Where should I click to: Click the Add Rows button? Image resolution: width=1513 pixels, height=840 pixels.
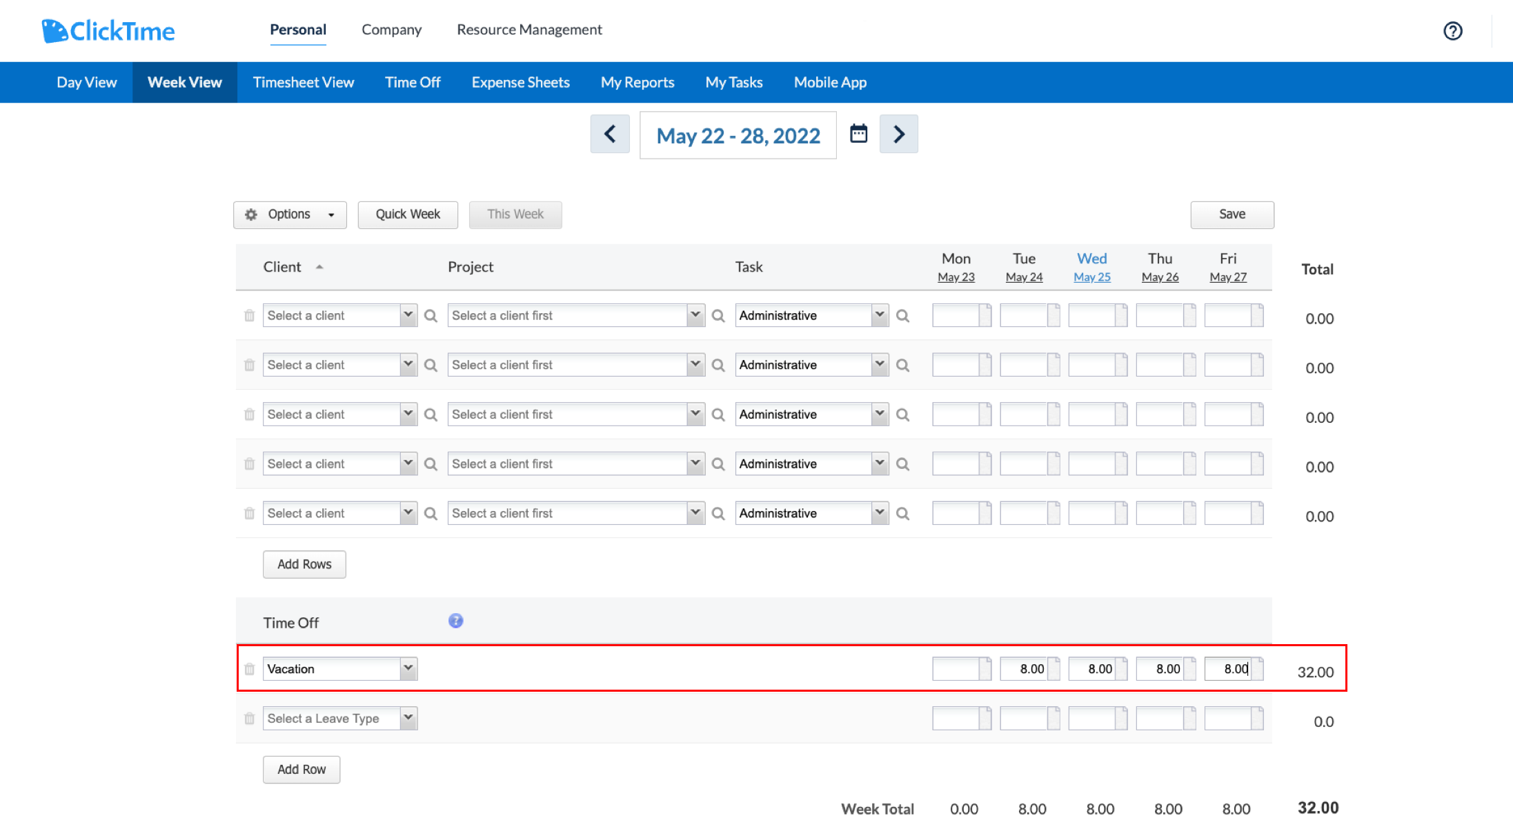point(304,564)
